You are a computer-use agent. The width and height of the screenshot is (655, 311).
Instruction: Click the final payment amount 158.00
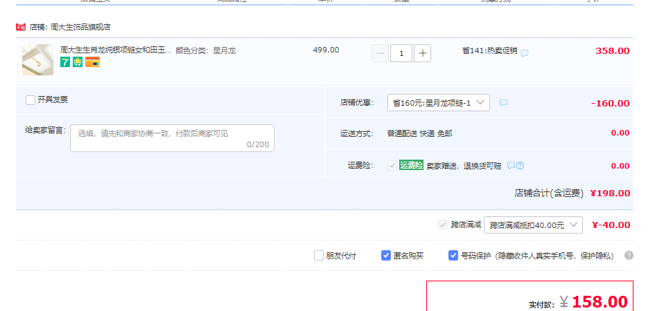[x=600, y=302]
